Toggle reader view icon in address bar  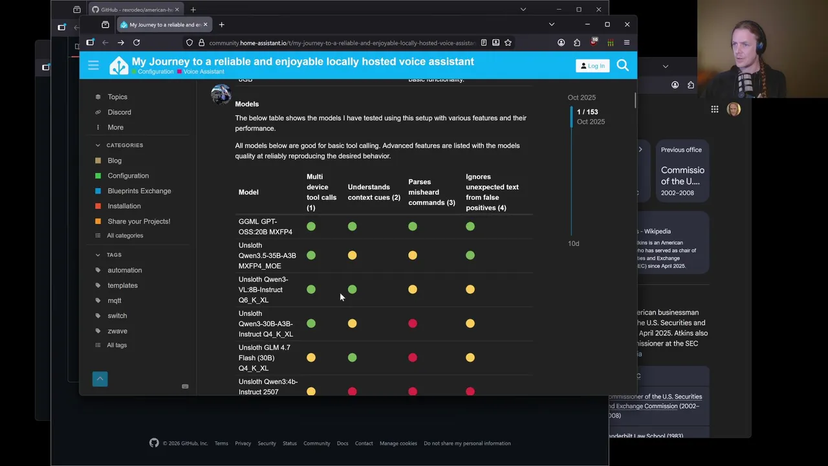tap(483, 43)
